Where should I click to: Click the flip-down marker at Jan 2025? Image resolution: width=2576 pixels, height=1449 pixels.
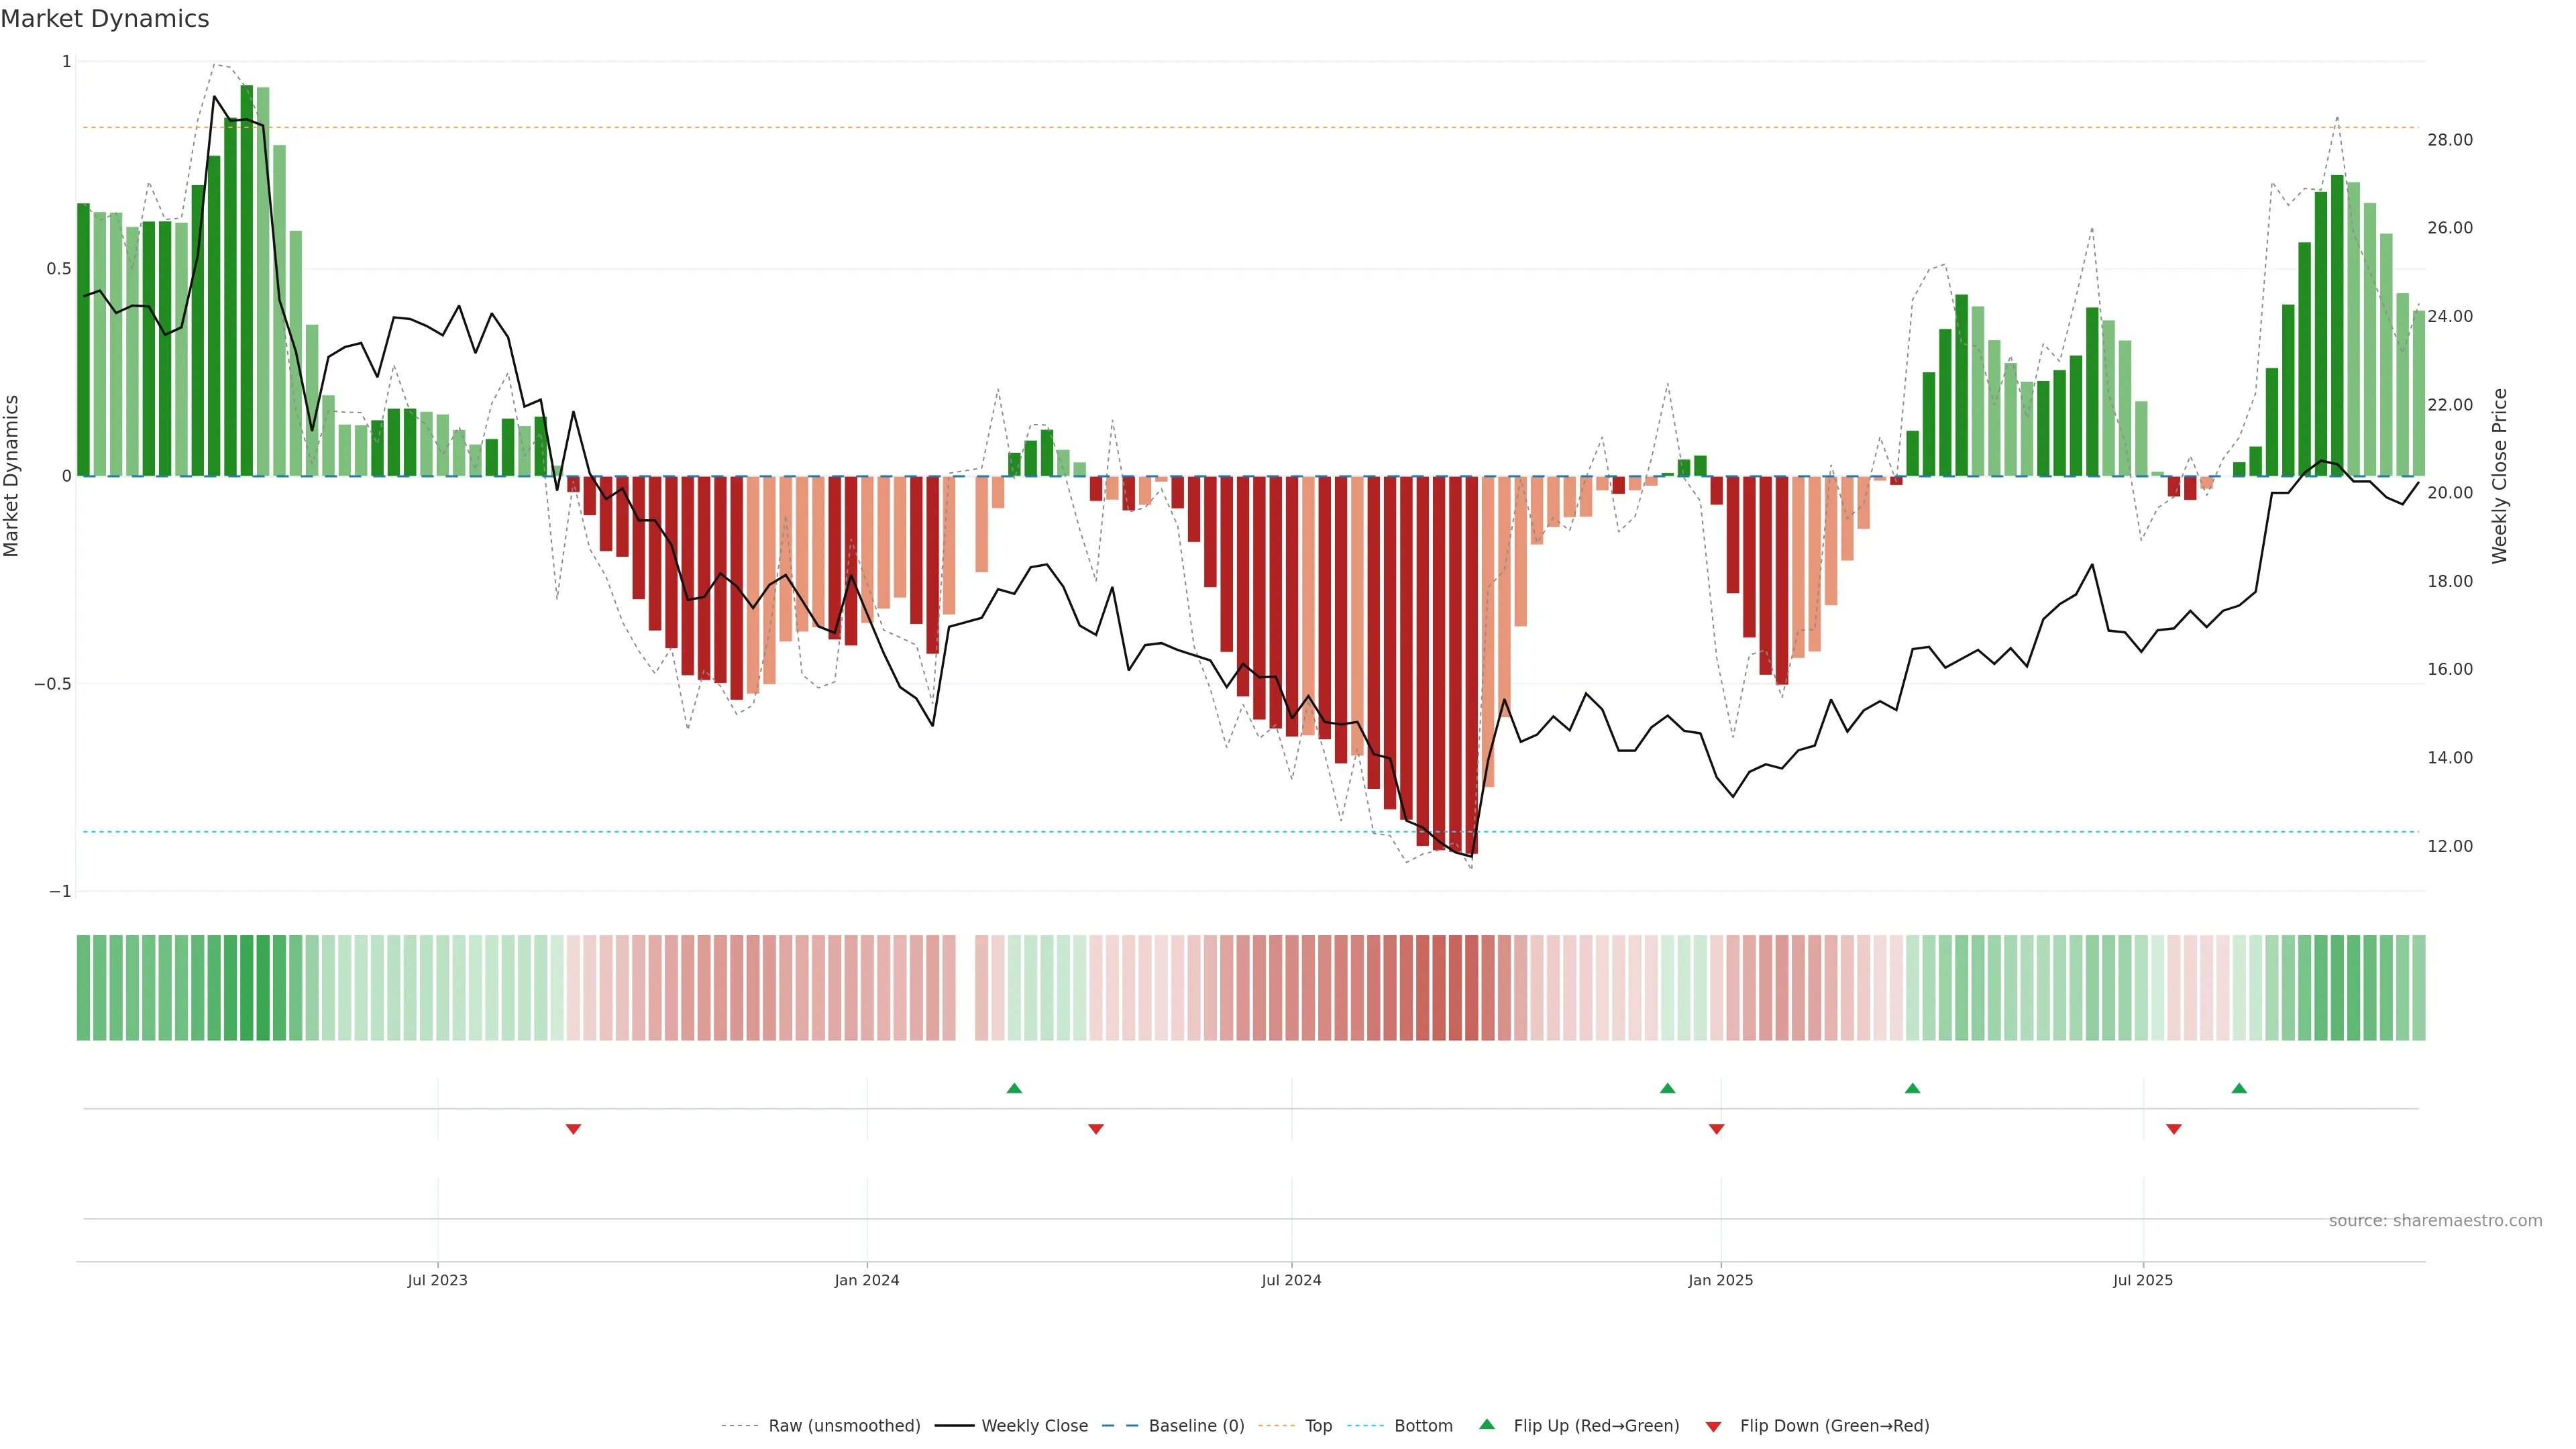[x=1716, y=1129]
